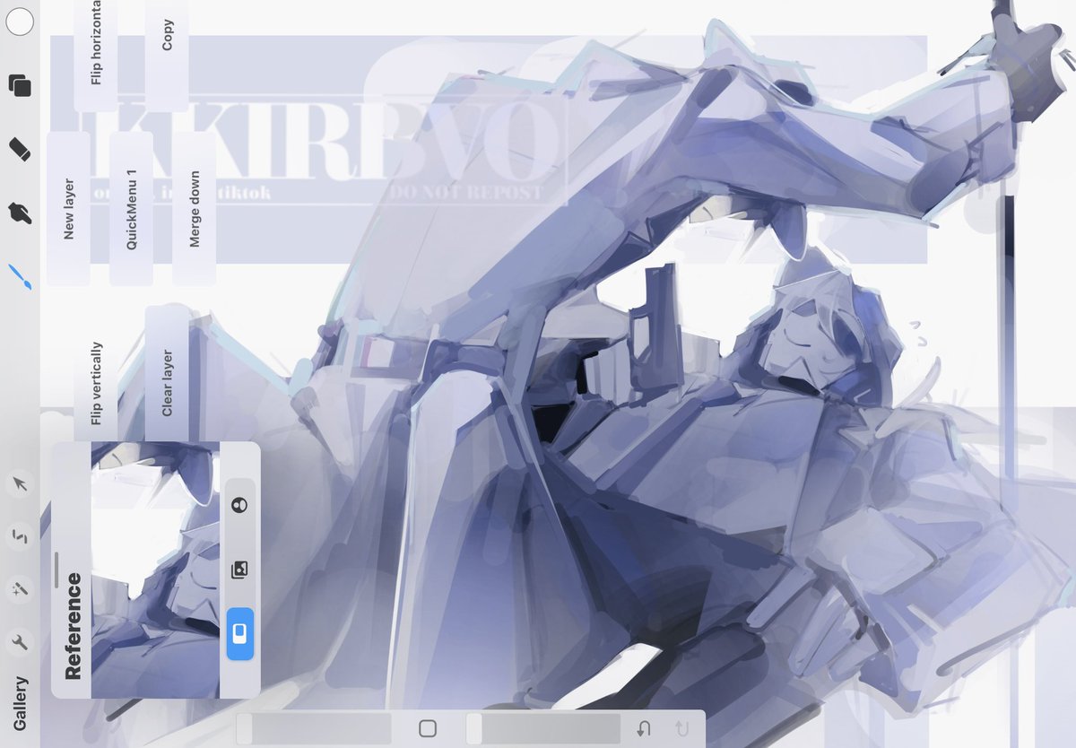
Task: Click the Reference panel preview thumbnail
Action: coord(155,570)
